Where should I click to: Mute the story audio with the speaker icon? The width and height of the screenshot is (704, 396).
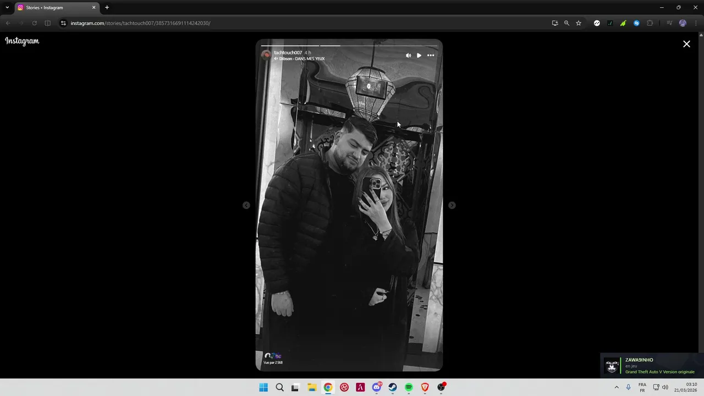pyautogui.click(x=408, y=56)
